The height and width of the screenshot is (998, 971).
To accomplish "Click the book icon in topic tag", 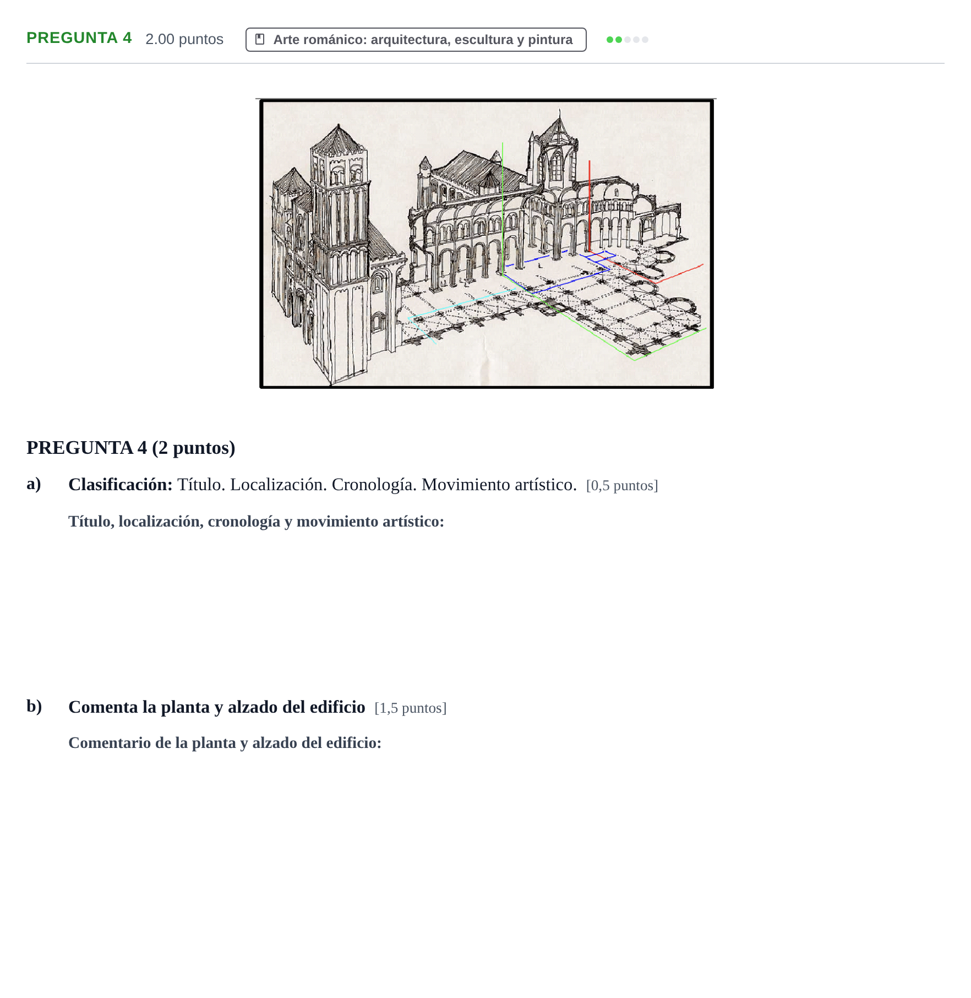I will pyautogui.click(x=260, y=39).
